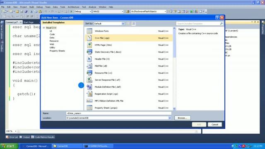Screen dimensions: 265x149
Task: Open the 100 % zoom dropdown
Action: pyautogui.click(x=16, y=131)
